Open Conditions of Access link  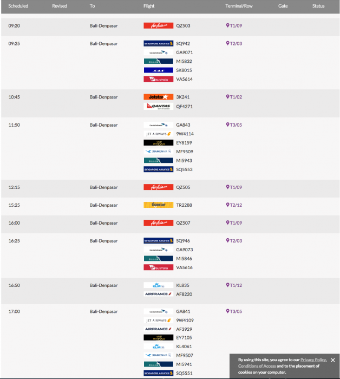coord(257,366)
